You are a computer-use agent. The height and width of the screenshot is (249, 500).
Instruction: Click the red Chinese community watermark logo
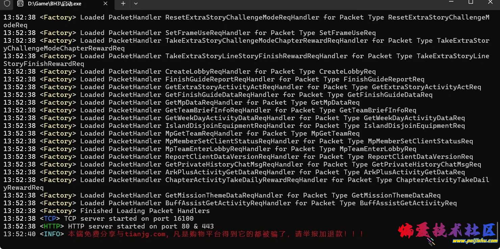click(x=447, y=231)
